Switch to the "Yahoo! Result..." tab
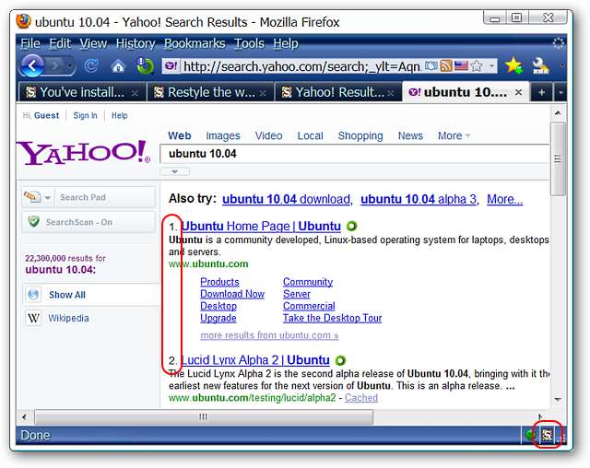This screenshot has height=468, width=590. click(x=338, y=92)
